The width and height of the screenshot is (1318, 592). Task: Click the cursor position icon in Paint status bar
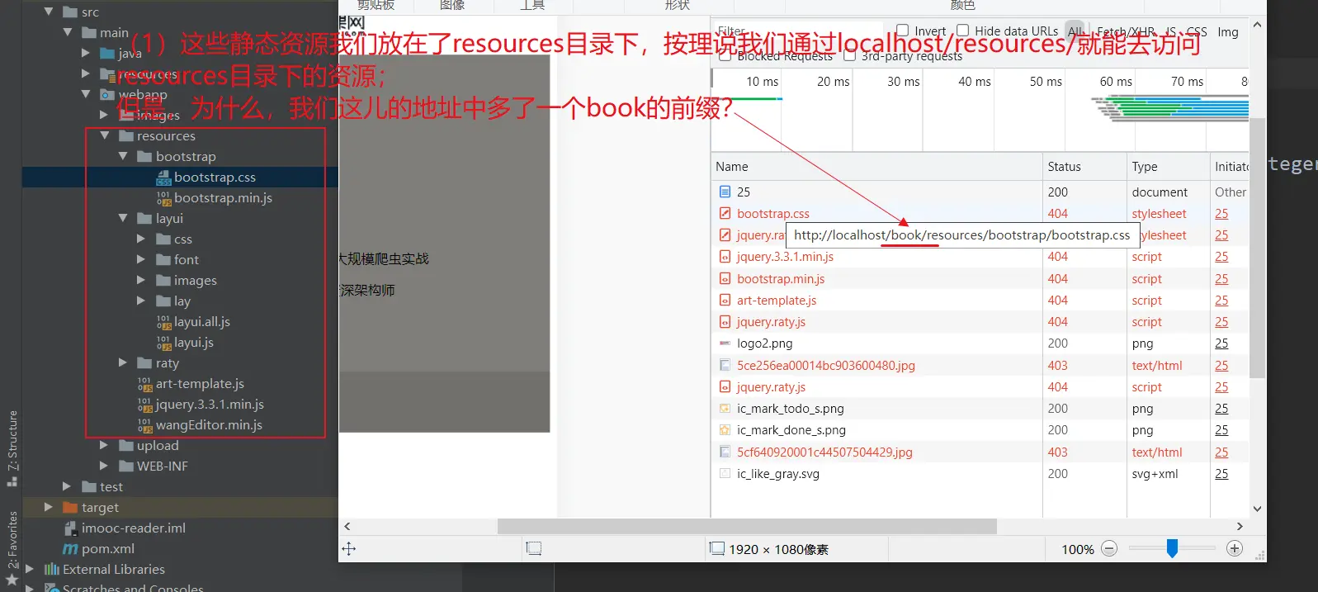tap(349, 549)
